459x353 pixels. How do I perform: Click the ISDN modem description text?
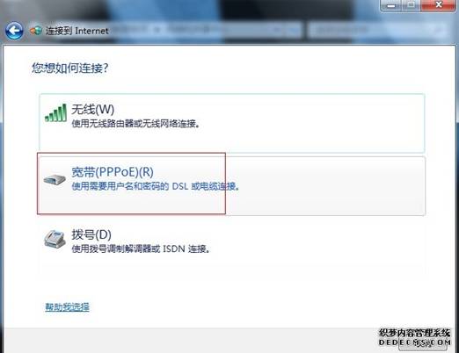(141, 249)
